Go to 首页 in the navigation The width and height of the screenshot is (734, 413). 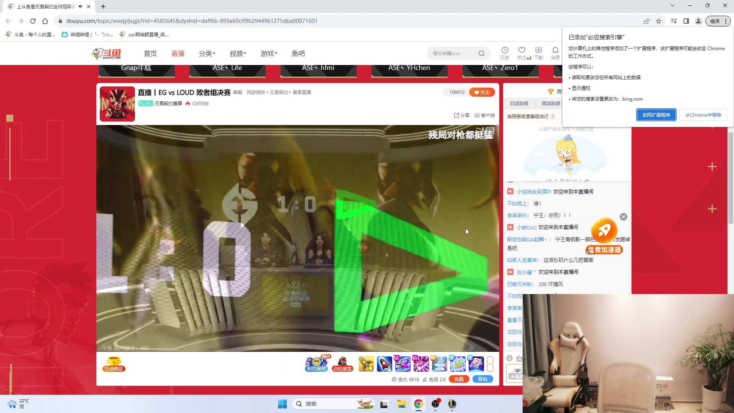click(150, 54)
